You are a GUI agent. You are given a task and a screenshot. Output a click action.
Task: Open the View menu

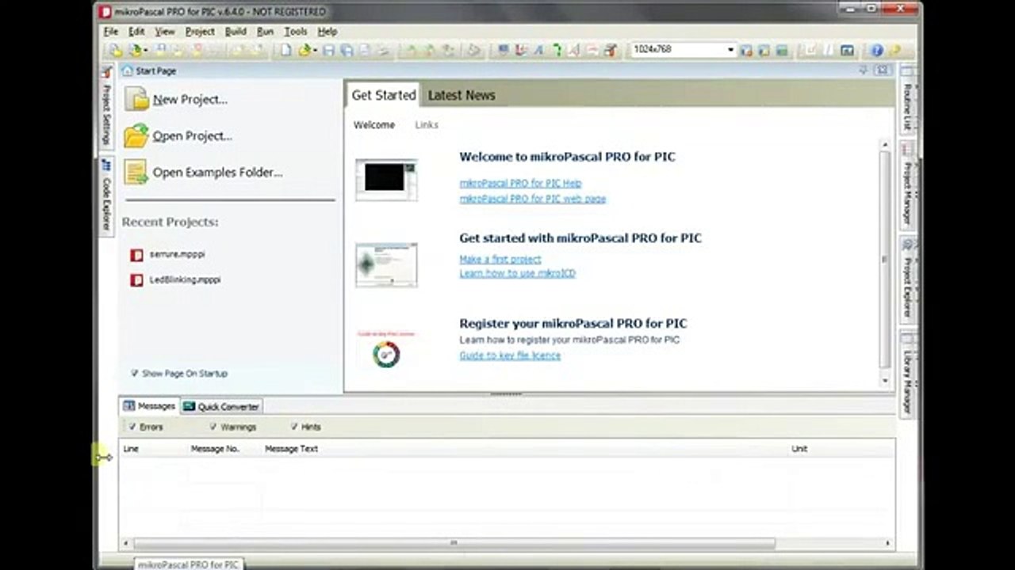pyautogui.click(x=165, y=32)
